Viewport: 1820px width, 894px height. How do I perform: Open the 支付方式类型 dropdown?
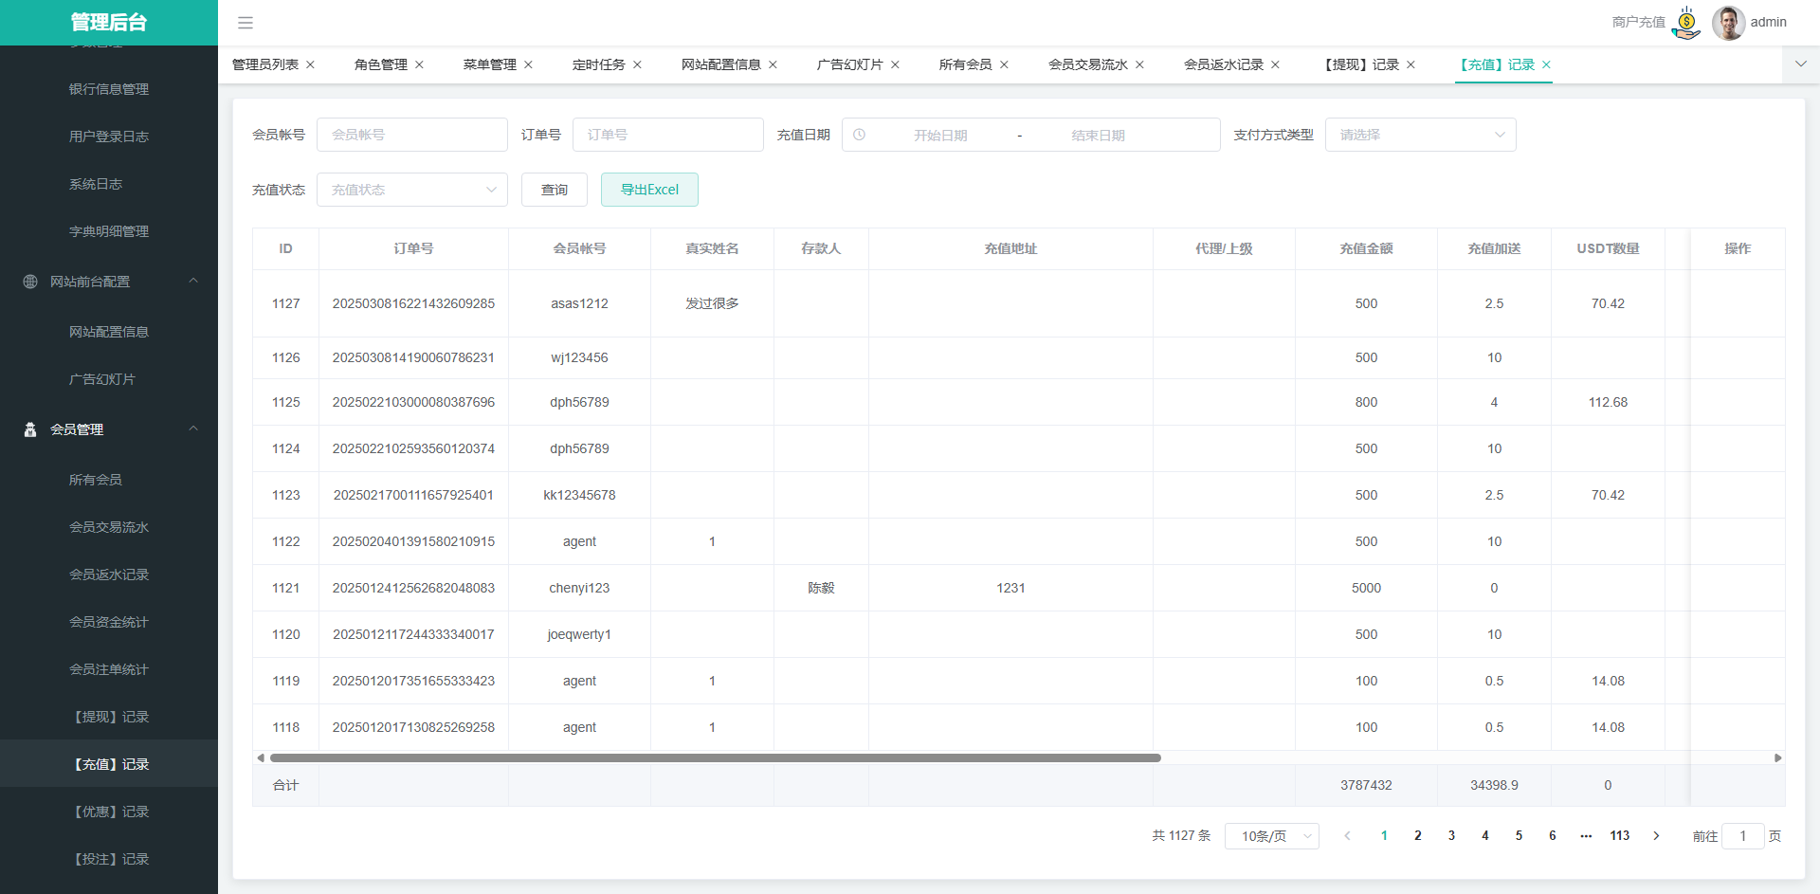coord(1420,135)
